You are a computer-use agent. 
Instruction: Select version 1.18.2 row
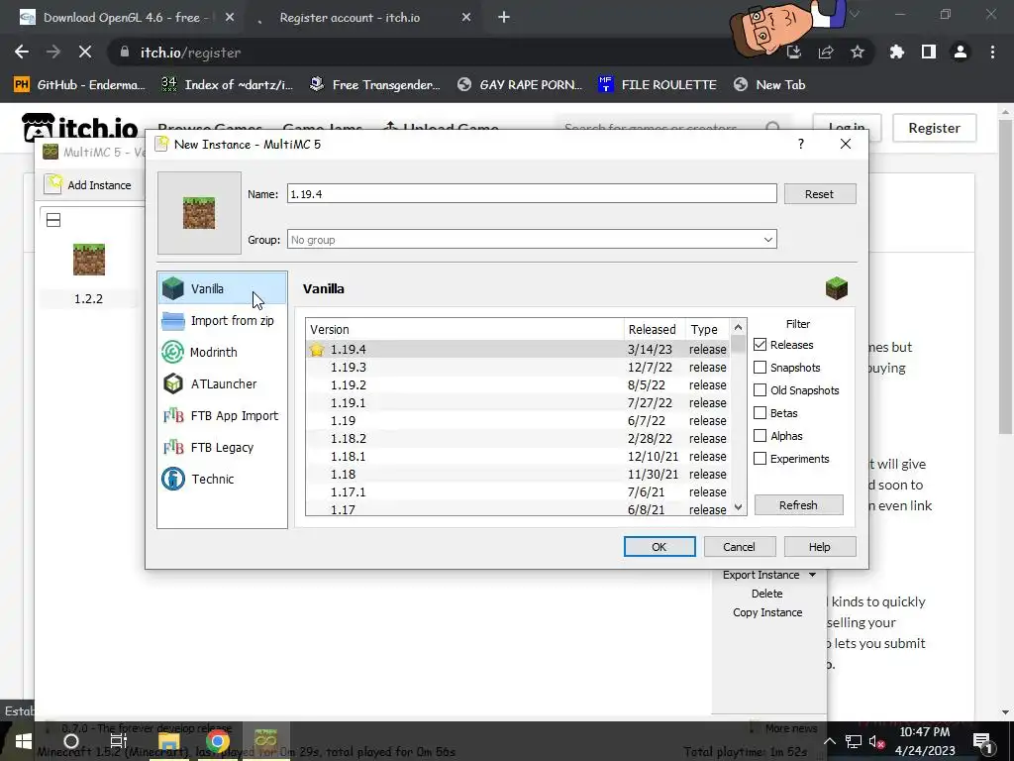click(x=518, y=438)
